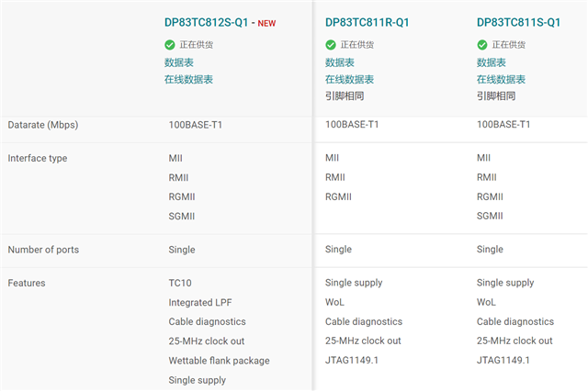The height and width of the screenshot is (391, 588).
Task: Click the Wettable flank package feature text
Action: point(219,361)
